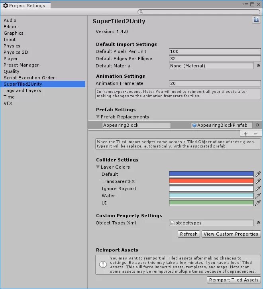Pick Default layer color with eyedropper
The height and width of the screenshot is (289, 263).
pos(258,174)
